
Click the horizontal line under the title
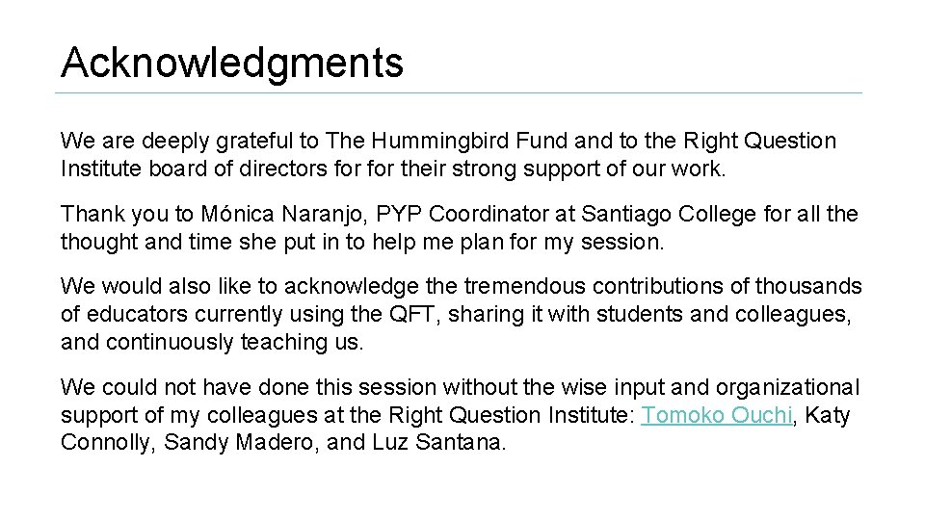(x=461, y=93)
